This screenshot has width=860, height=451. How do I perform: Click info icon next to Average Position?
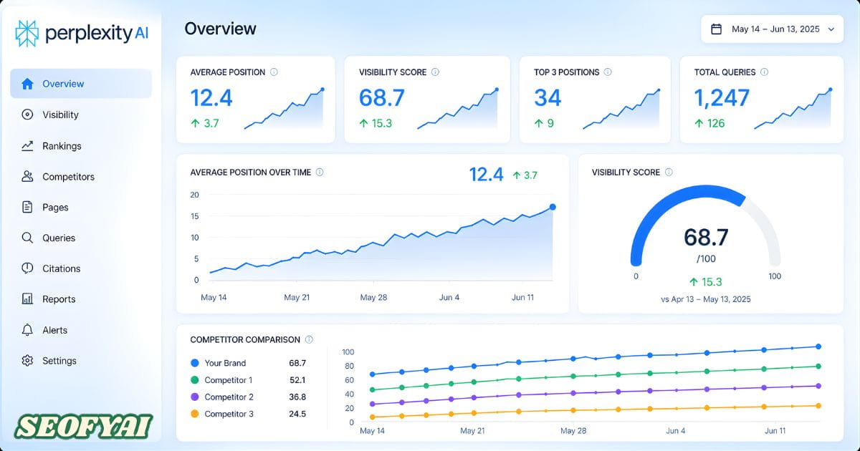point(274,72)
